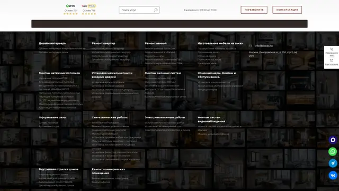The height and width of the screenshot is (191, 339).
Task: Open 'Монтаж систем видеонаблюдения' heading
Action: click(x=211, y=119)
